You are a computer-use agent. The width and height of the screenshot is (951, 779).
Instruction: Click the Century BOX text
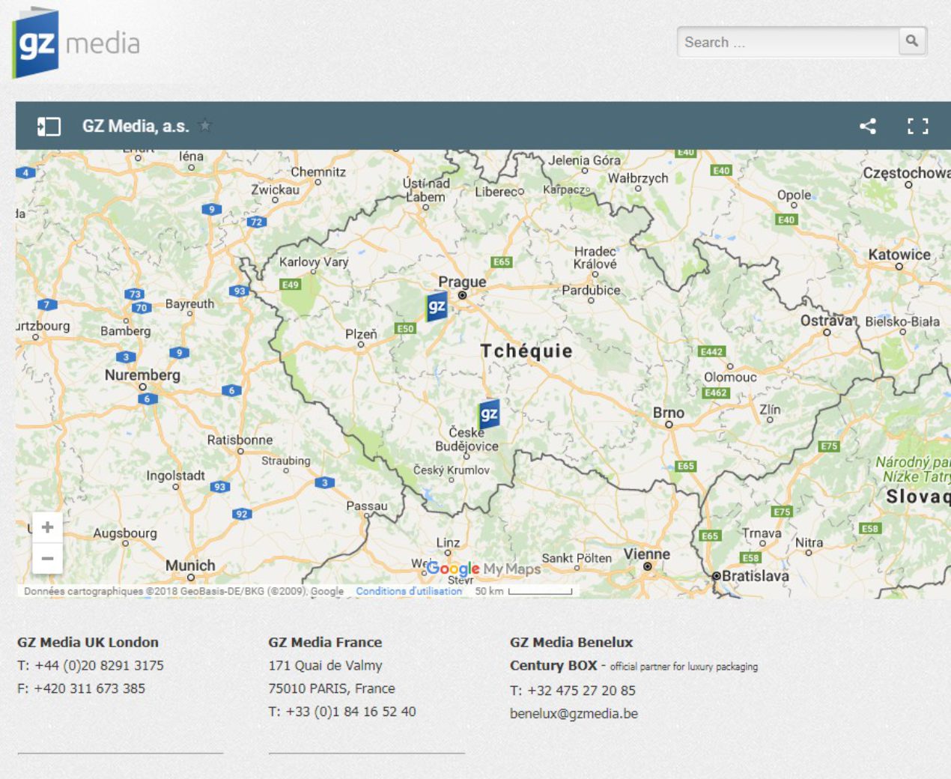click(553, 665)
